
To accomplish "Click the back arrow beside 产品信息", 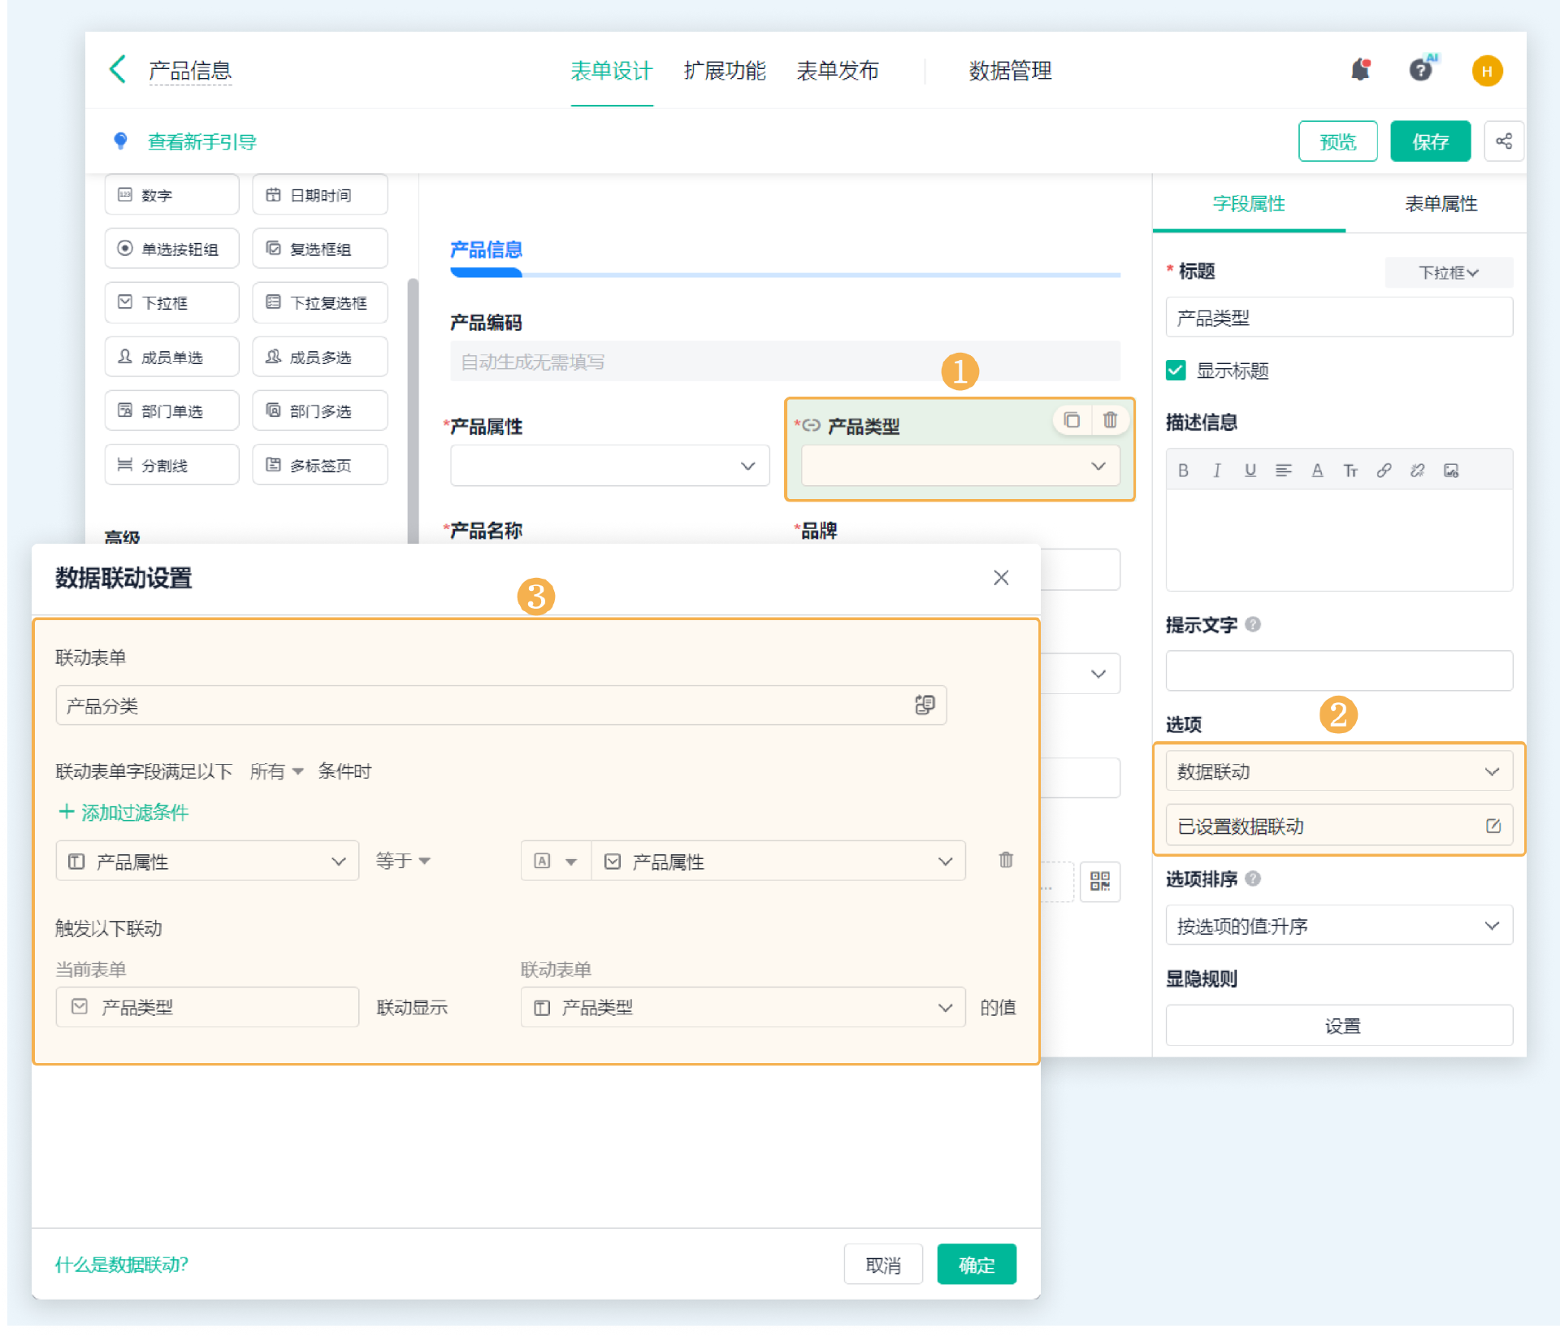I will [x=118, y=70].
